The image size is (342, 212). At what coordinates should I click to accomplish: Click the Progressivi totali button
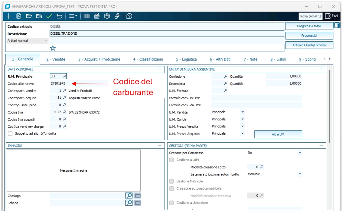coord(309,26)
